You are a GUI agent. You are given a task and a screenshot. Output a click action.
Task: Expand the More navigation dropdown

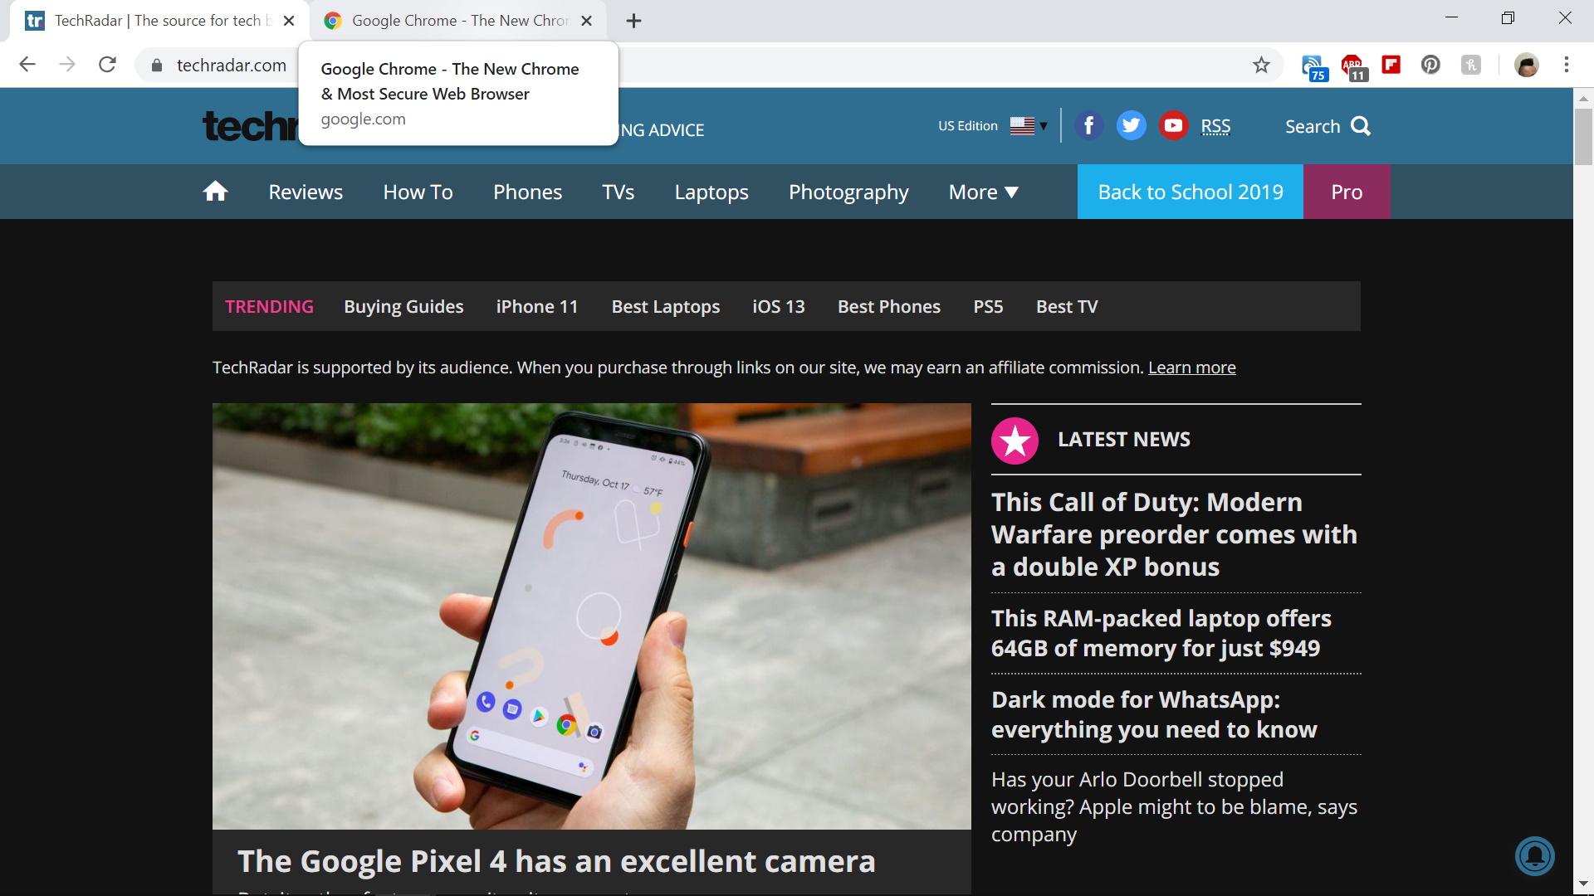983,192
